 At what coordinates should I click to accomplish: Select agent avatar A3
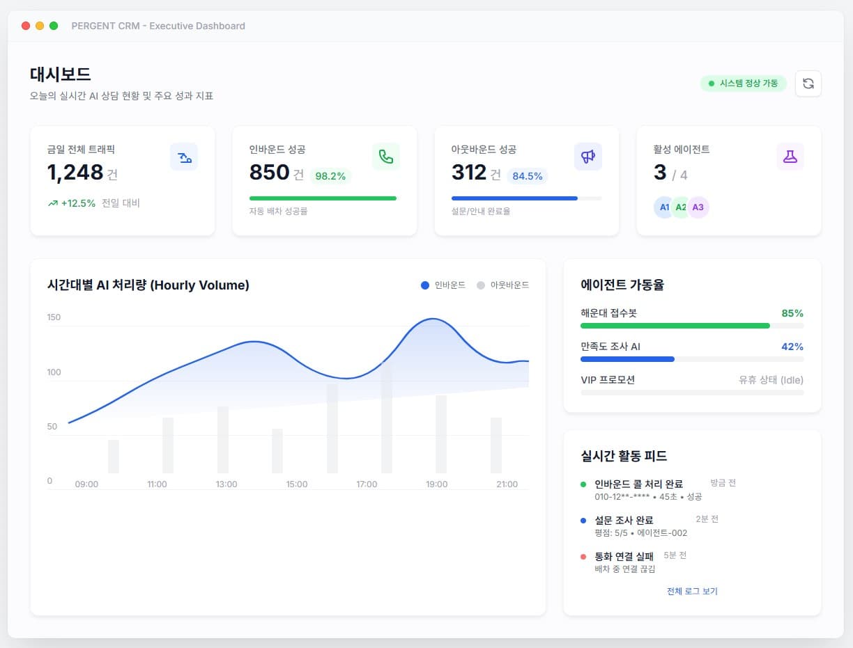[698, 207]
